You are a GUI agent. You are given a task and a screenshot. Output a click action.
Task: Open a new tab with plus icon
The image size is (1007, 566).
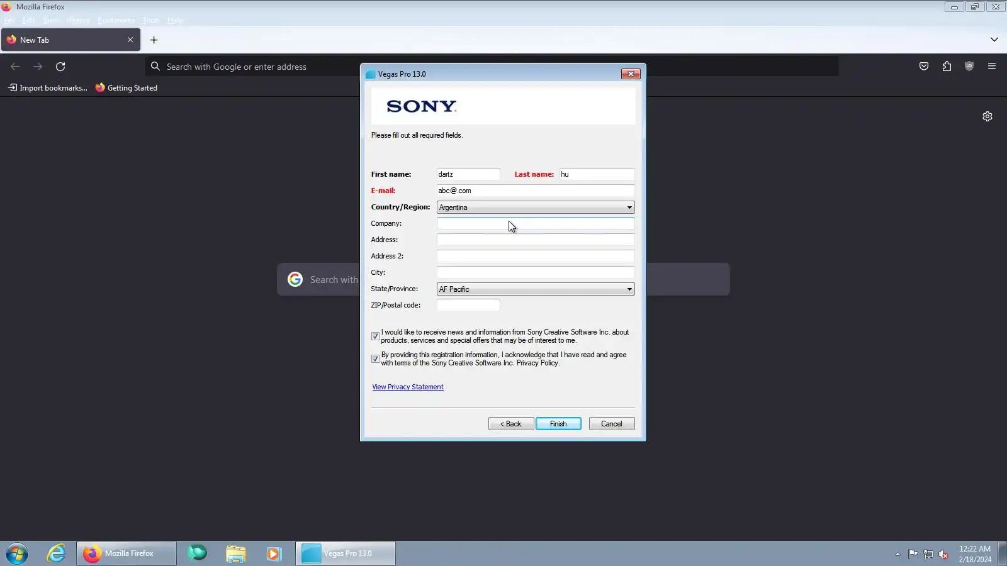click(154, 40)
